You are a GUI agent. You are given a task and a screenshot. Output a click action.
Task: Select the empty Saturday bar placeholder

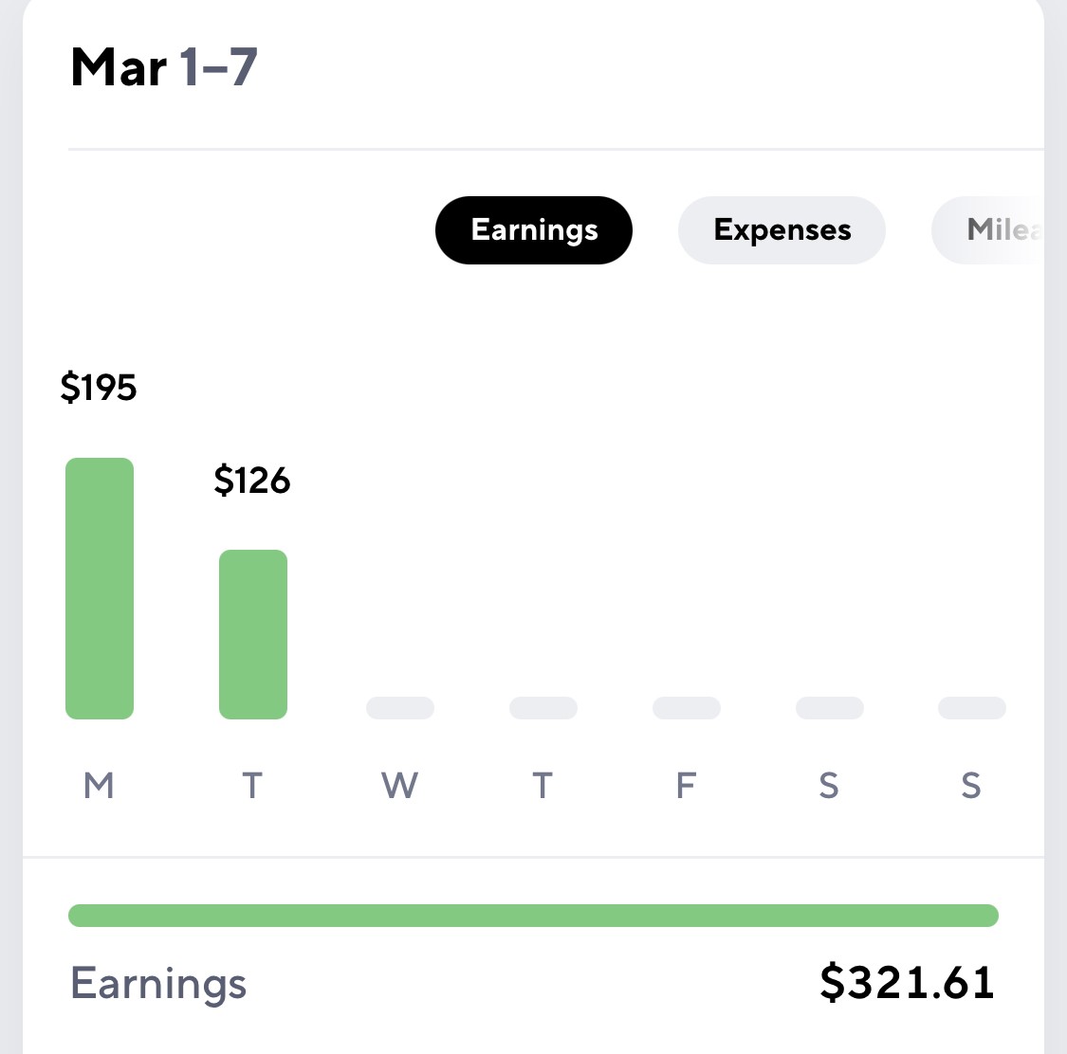click(x=830, y=708)
